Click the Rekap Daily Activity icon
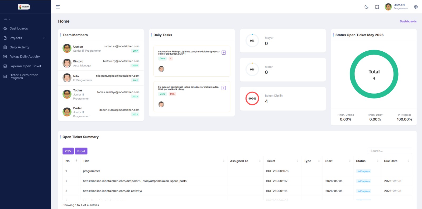 click(x=5, y=57)
